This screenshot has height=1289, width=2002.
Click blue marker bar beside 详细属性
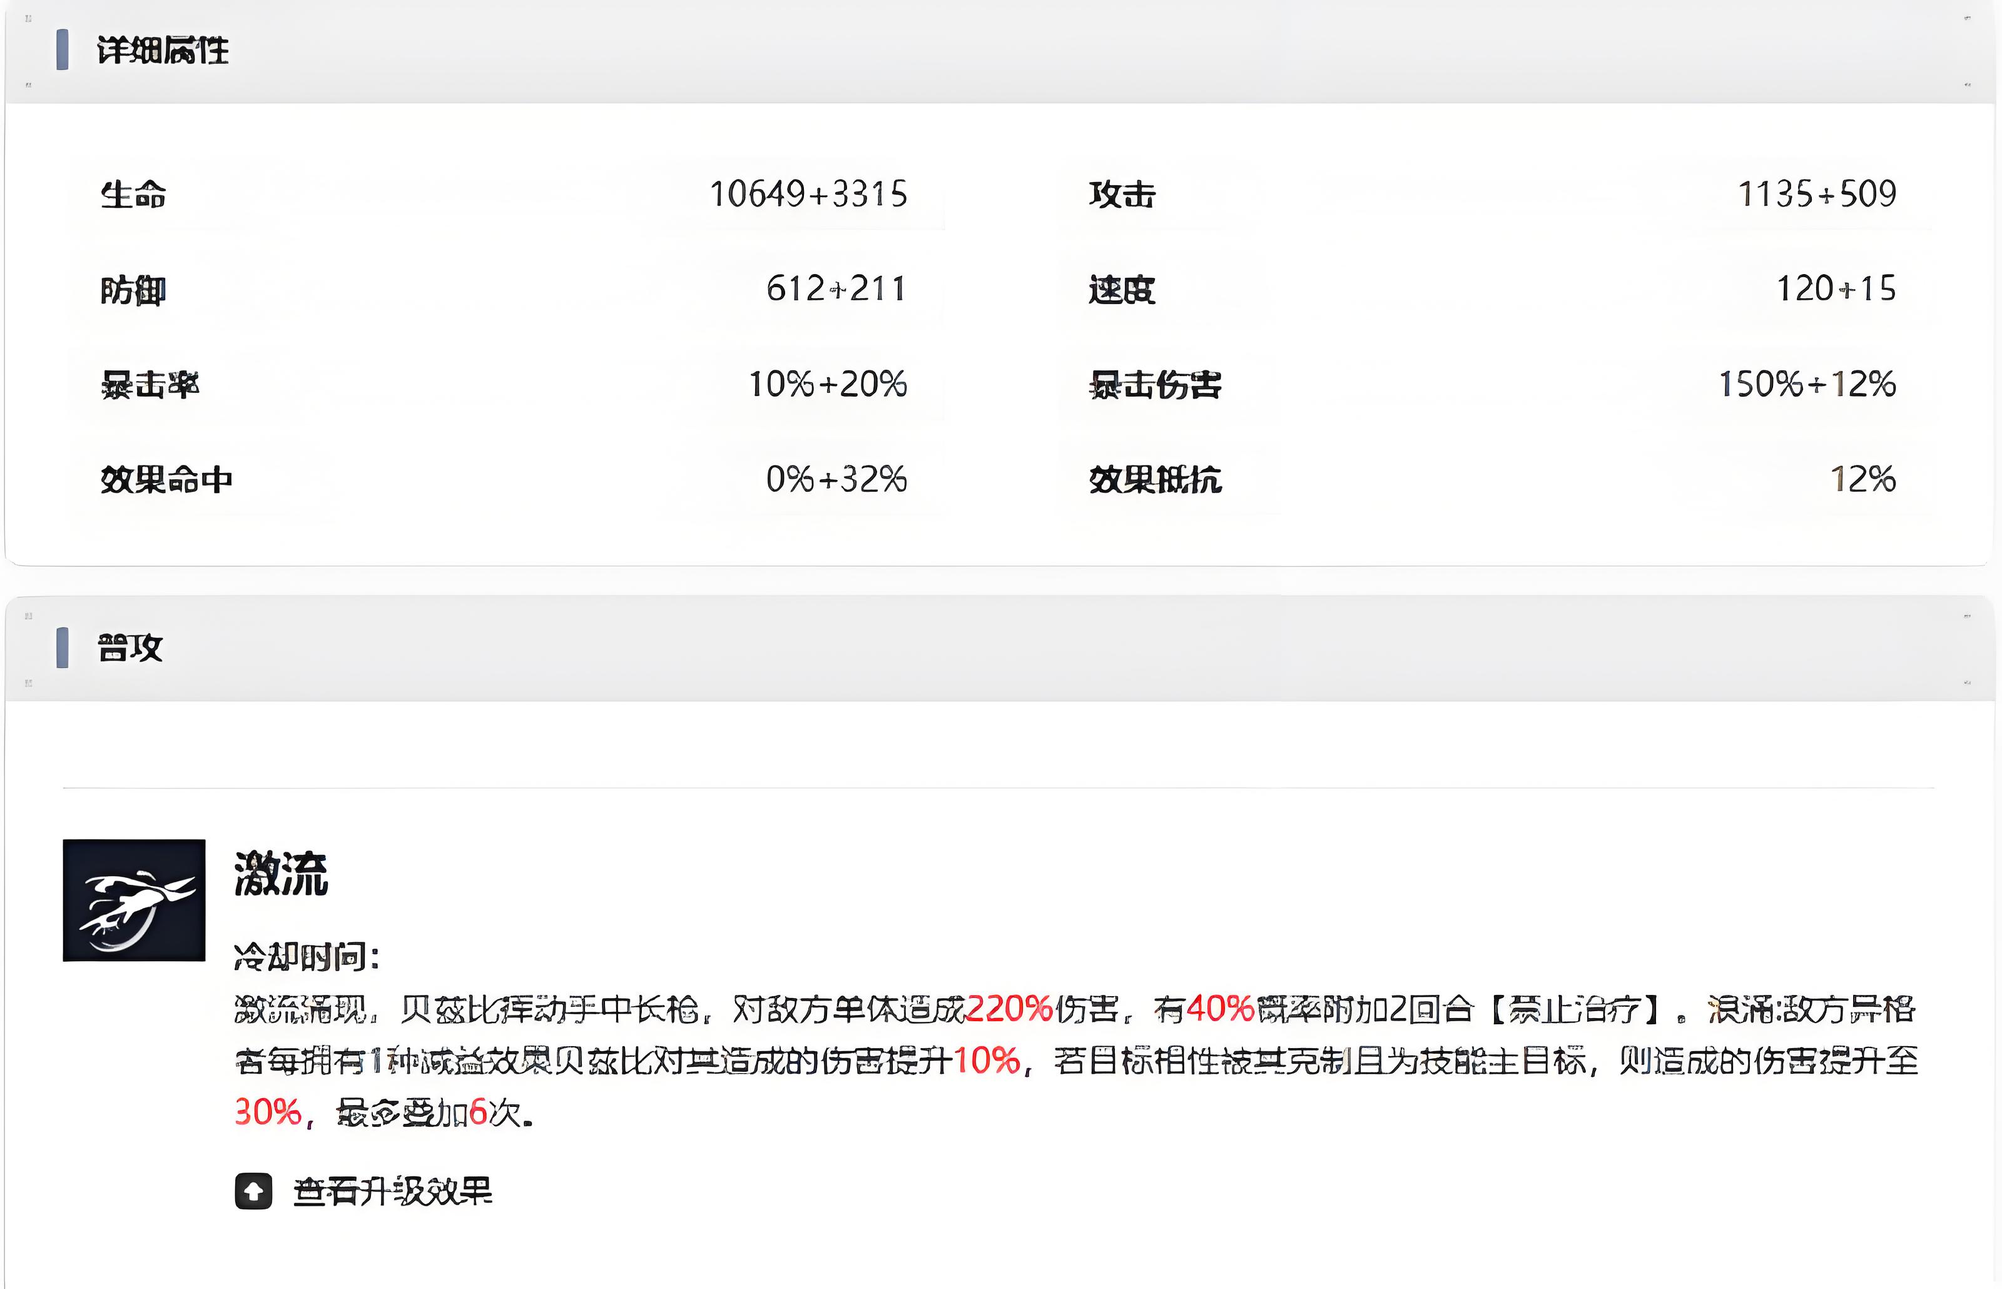[62, 49]
